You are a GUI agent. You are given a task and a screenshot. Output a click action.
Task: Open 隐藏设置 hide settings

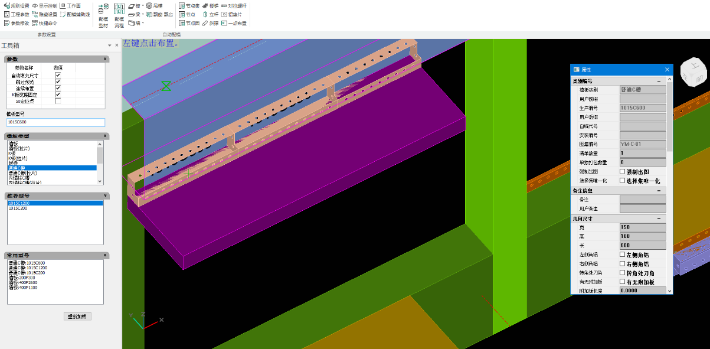click(x=45, y=14)
